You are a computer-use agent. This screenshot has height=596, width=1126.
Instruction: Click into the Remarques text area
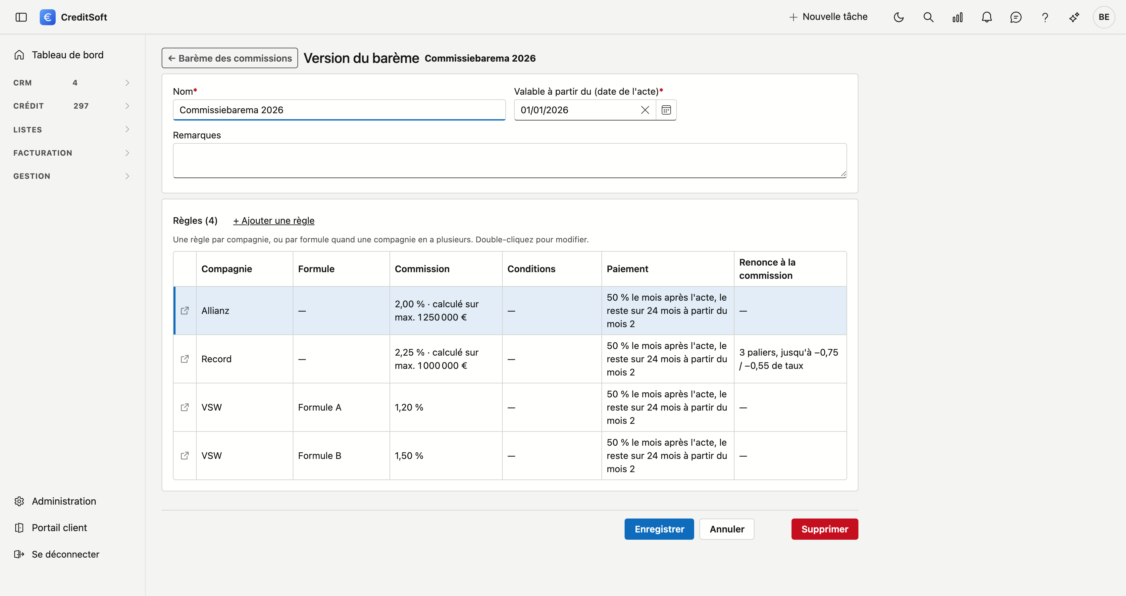pyautogui.click(x=510, y=160)
